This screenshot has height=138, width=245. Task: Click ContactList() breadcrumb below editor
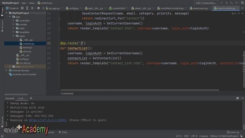(67, 94)
